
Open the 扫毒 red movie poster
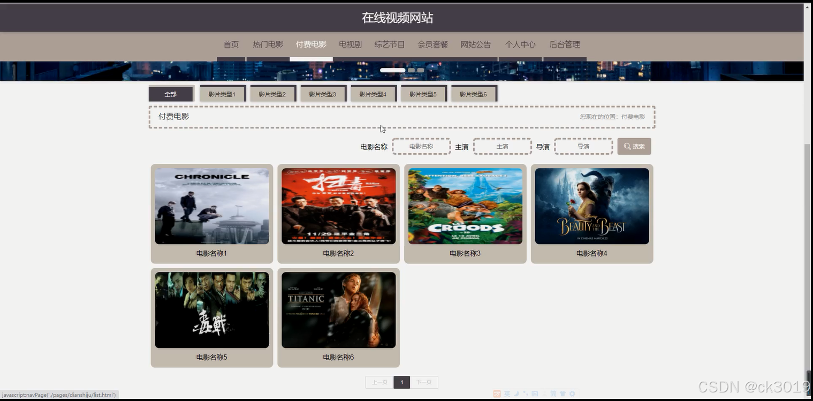(339, 206)
